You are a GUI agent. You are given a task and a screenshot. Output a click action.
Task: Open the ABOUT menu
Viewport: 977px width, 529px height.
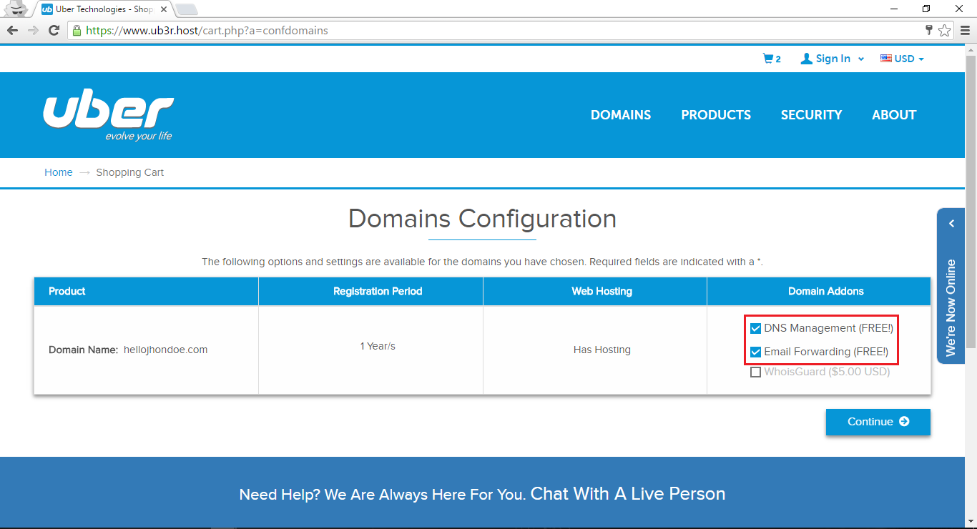(x=894, y=115)
